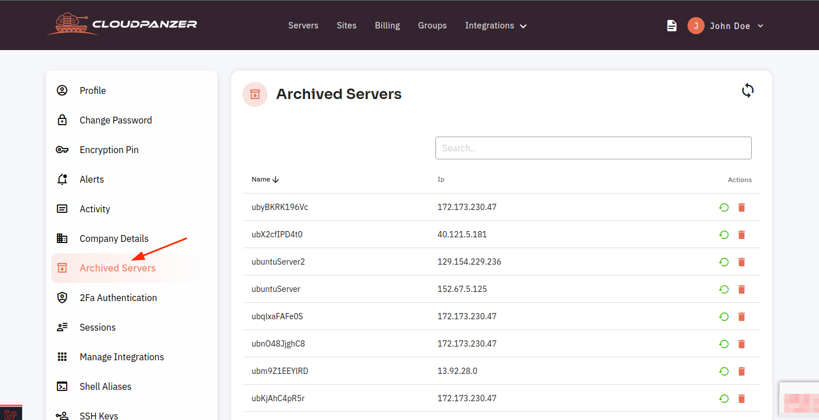
Task: Open Company Details settings
Action: (114, 238)
